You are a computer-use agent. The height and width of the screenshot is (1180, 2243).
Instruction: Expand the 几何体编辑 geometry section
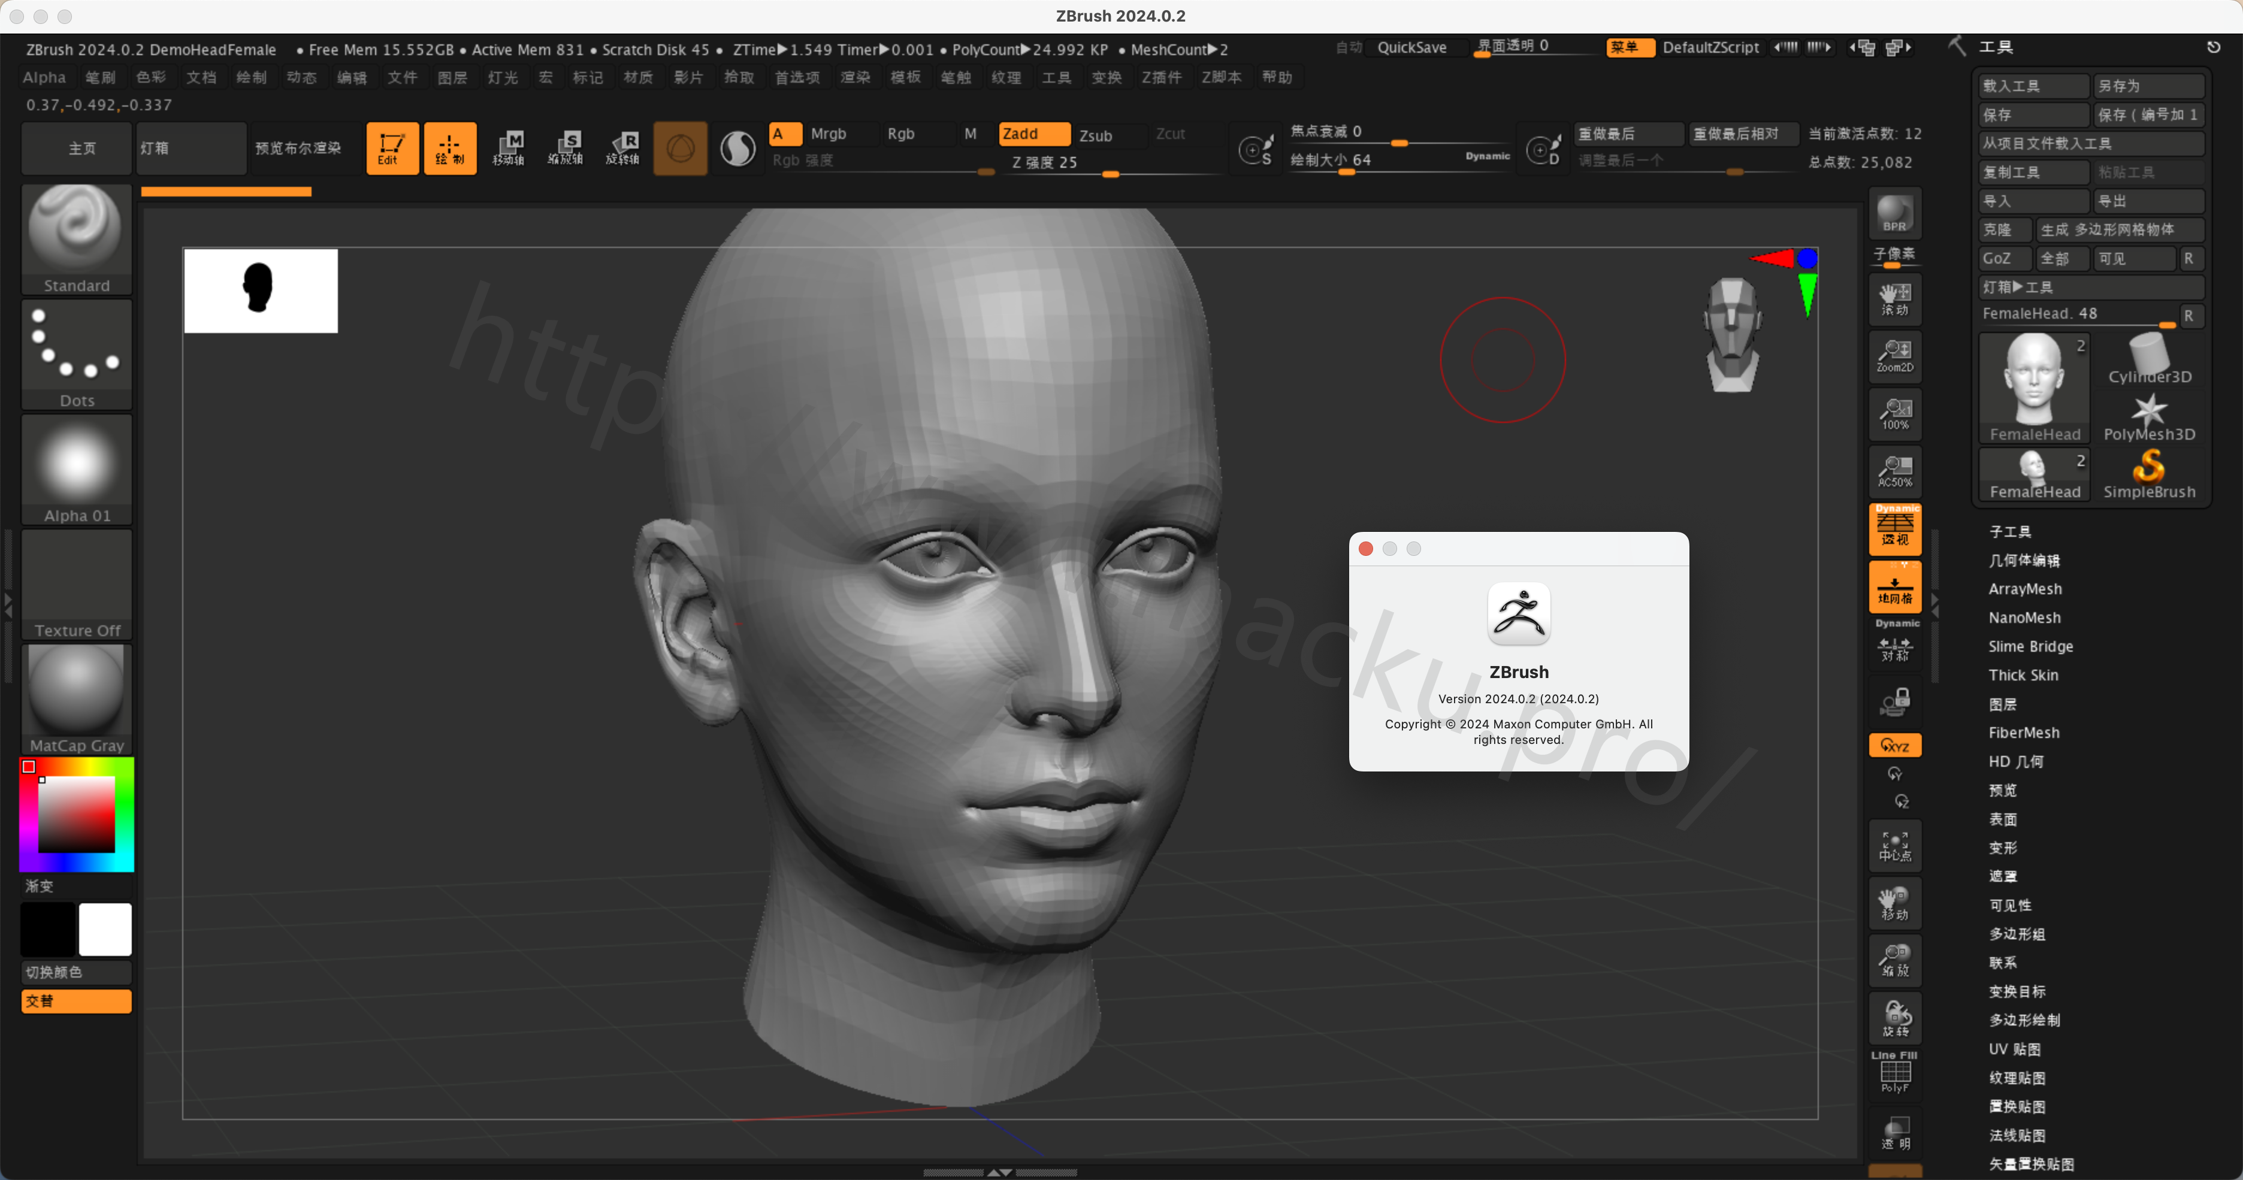2024,560
